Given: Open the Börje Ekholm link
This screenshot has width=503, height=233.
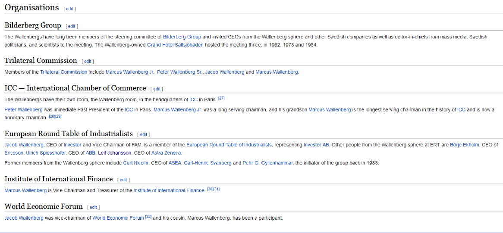Looking at the screenshot, I should (x=465, y=145).
